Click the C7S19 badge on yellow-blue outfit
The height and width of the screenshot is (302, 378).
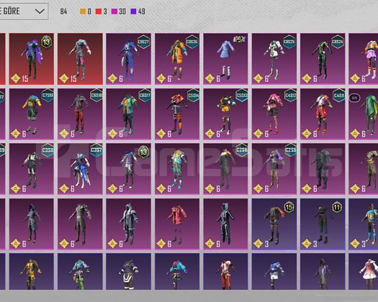tap(48, 96)
